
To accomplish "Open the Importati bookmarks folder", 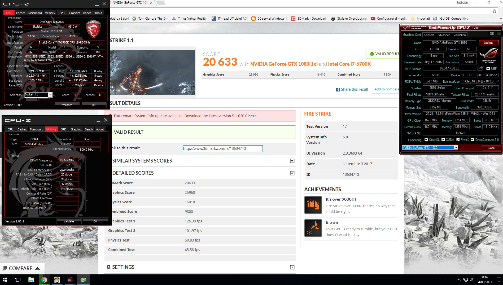I will (x=420, y=19).
